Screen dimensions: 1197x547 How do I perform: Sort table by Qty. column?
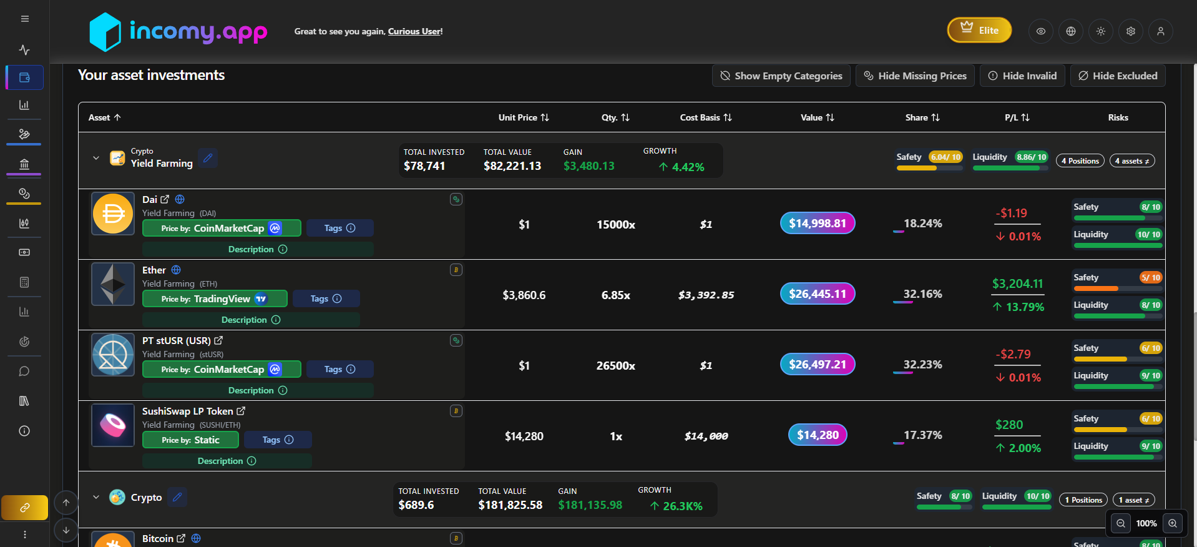(x=615, y=117)
